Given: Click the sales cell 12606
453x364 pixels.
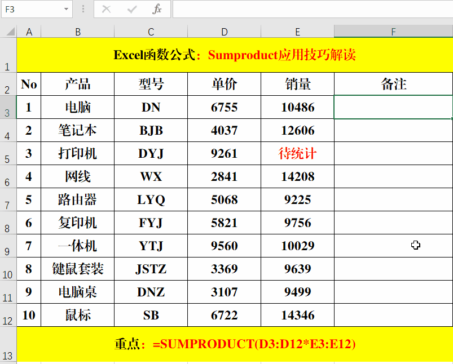Looking at the screenshot, I should click(x=297, y=130).
